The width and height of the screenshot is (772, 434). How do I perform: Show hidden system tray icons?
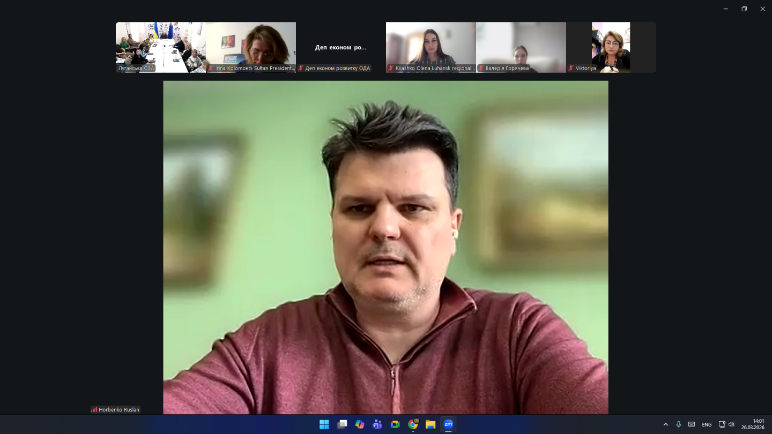pos(666,424)
